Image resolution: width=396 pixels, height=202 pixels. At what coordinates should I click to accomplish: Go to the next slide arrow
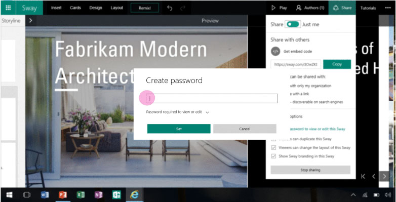(x=384, y=176)
